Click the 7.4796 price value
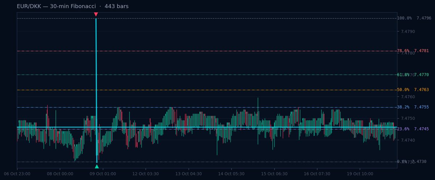The image size is (435, 180). pos(424,18)
